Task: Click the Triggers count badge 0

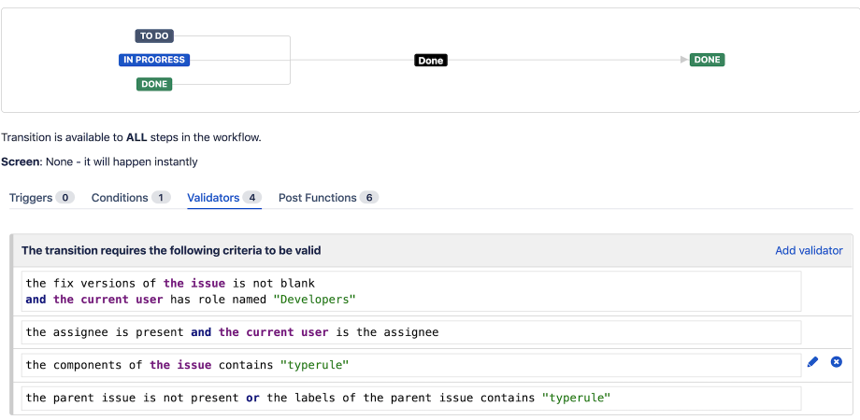Action: pyautogui.click(x=64, y=198)
